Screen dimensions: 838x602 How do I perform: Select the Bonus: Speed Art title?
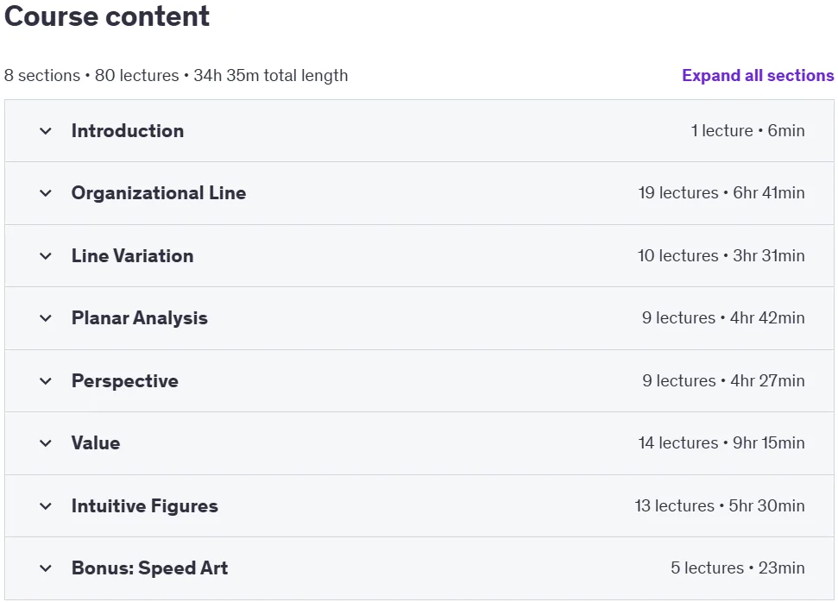[149, 568]
